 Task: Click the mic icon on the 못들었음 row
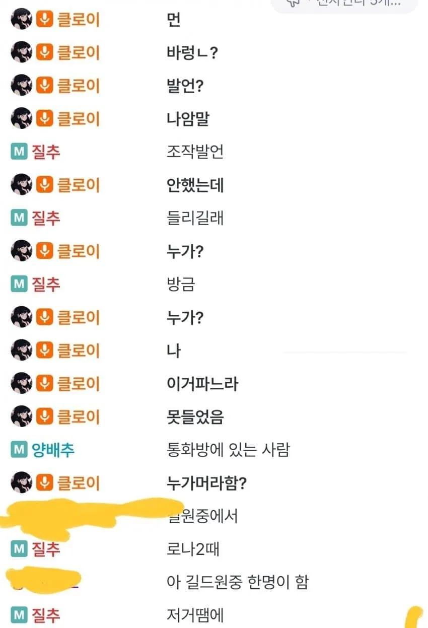pyautogui.click(x=45, y=417)
